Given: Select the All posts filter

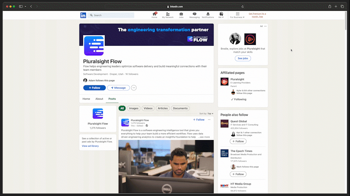Looking at the screenshot, I should pyautogui.click(x=122, y=108).
